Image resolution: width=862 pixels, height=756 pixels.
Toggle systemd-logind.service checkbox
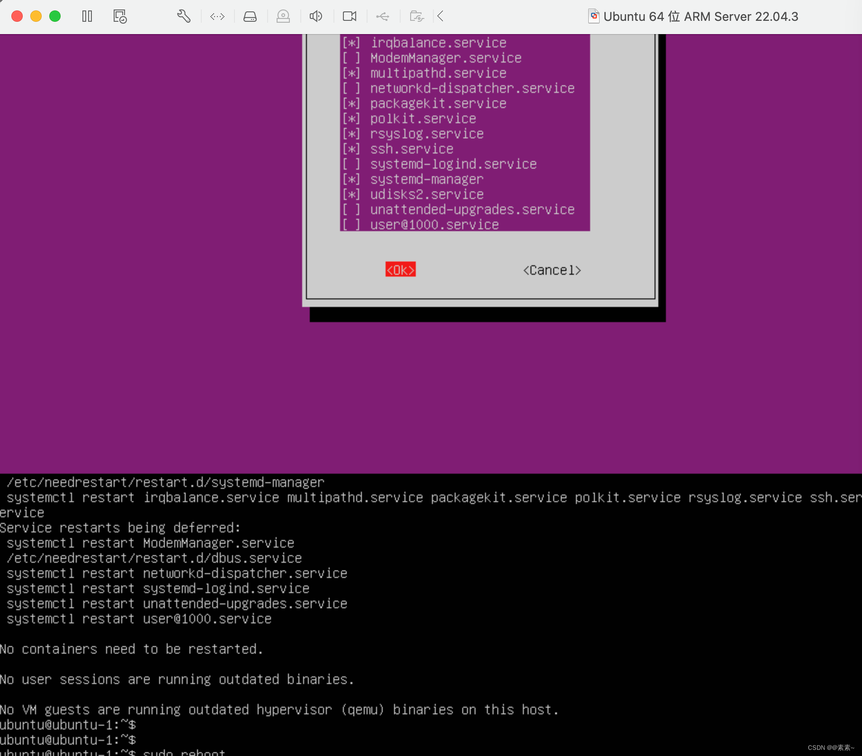coord(351,164)
